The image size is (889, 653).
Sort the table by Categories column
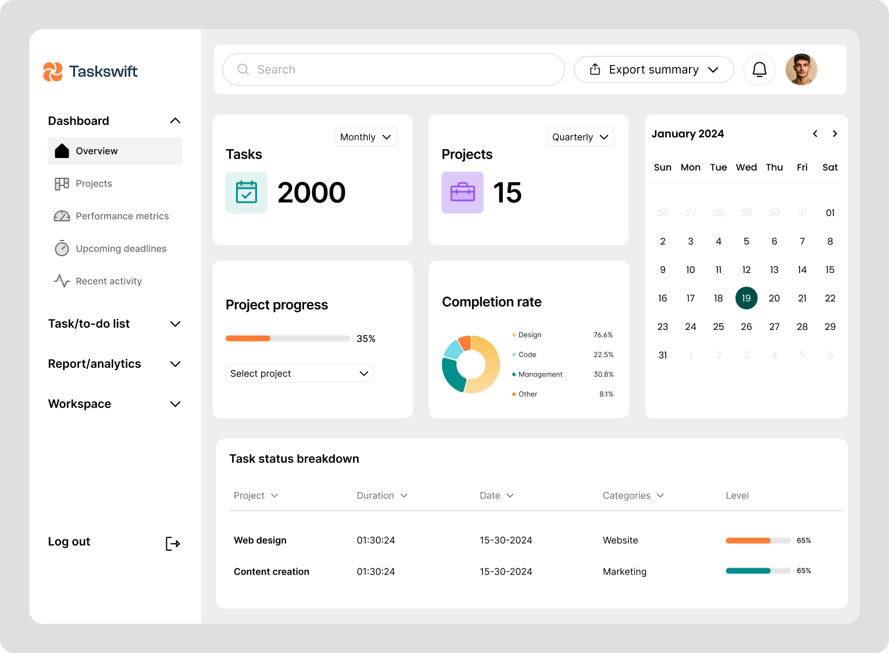pos(633,495)
